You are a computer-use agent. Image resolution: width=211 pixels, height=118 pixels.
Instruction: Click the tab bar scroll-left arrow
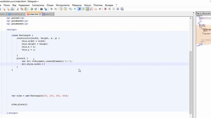(194, 13)
